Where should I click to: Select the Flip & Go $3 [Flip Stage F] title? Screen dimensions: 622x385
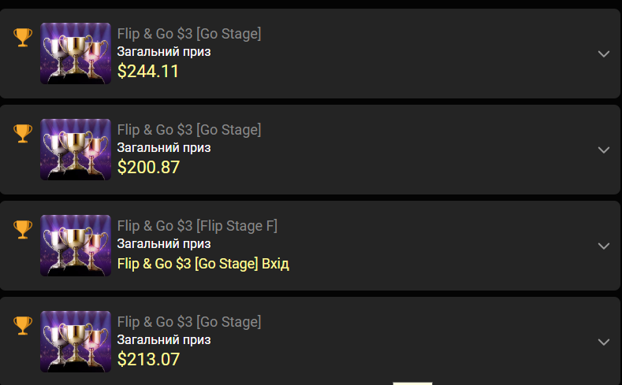coord(197,226)
